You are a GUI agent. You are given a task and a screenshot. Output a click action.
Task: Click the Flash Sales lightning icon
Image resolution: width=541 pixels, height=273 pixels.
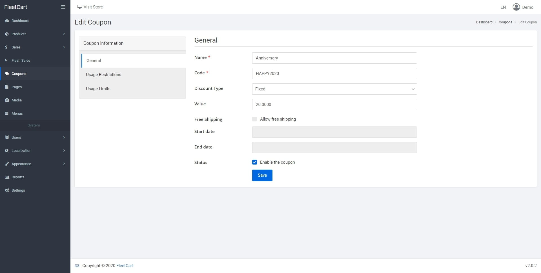click(x=6, y=61)
